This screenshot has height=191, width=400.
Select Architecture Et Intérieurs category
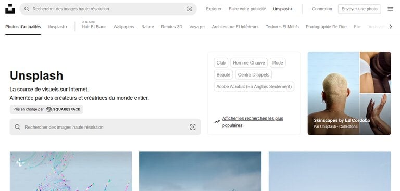click(235, 27)
